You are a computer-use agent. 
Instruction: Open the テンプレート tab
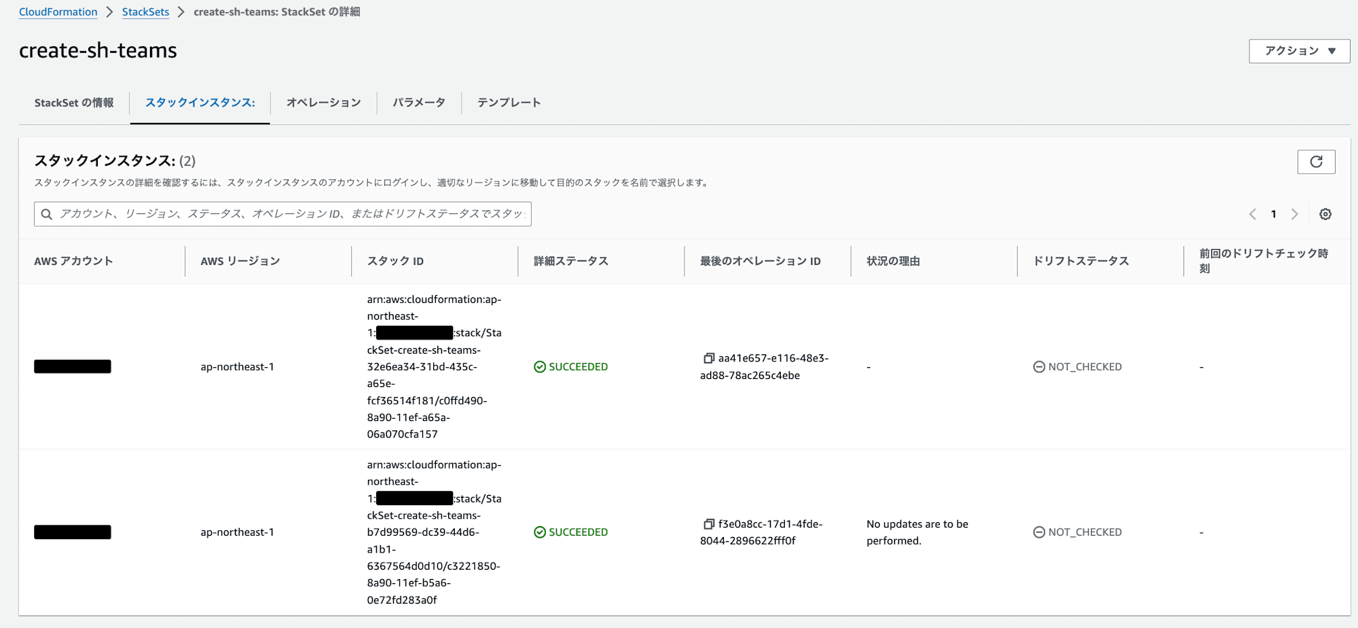509,103
